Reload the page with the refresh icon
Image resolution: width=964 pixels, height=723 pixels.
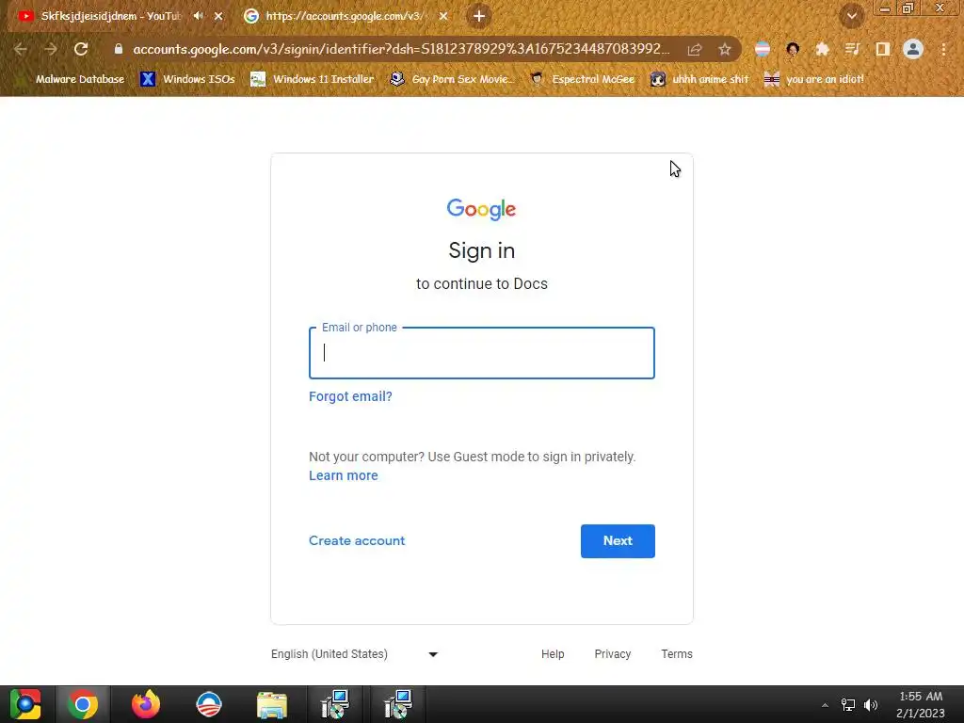(x=81, y=49)
